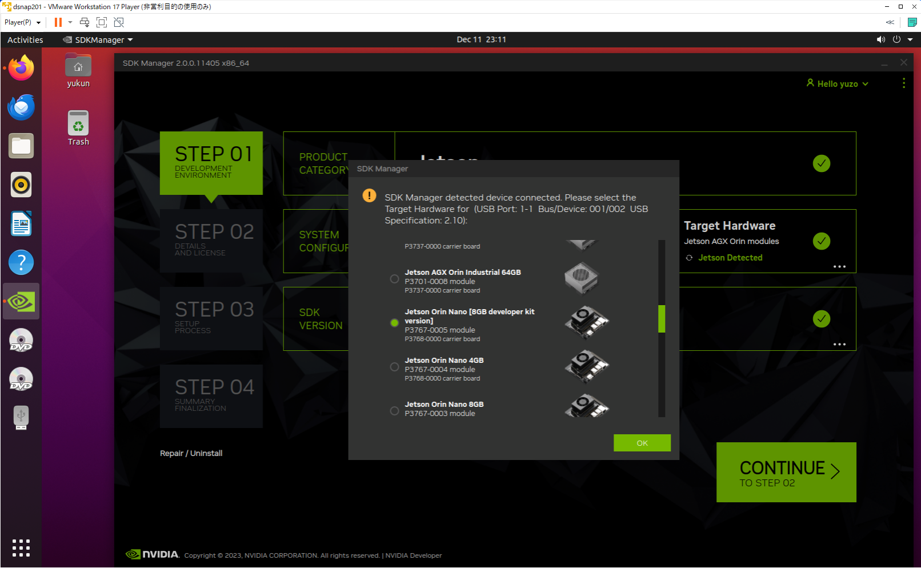Open vertical three-dot menu at top right
Screen dimensions: 921x568
(x=903, y=83)
